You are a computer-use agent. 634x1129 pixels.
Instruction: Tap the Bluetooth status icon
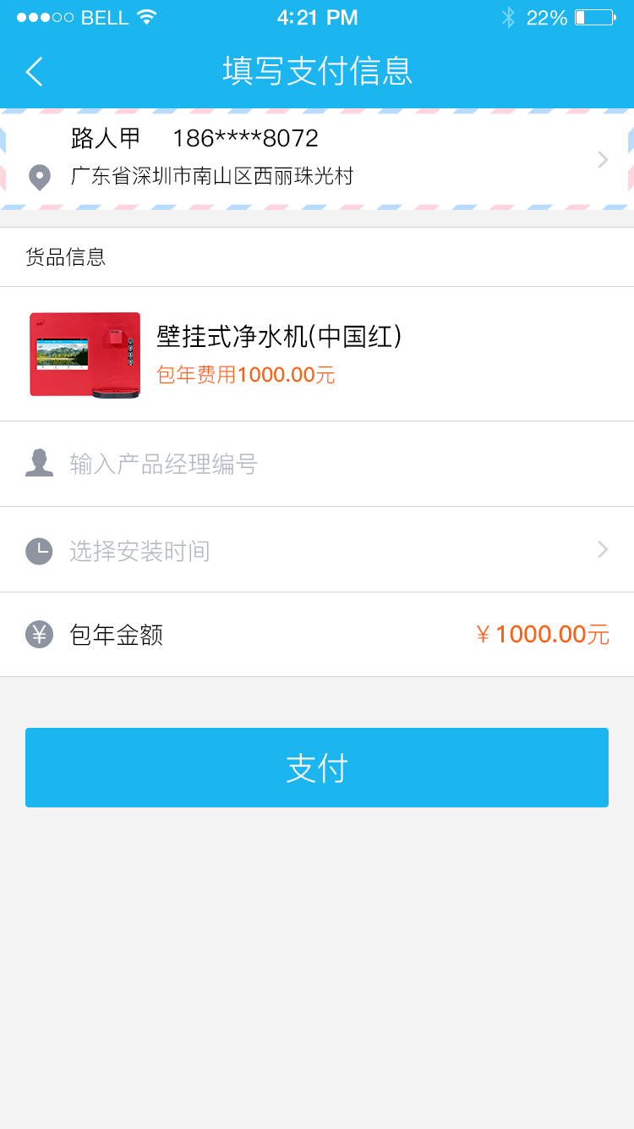[x=508, y=18]
